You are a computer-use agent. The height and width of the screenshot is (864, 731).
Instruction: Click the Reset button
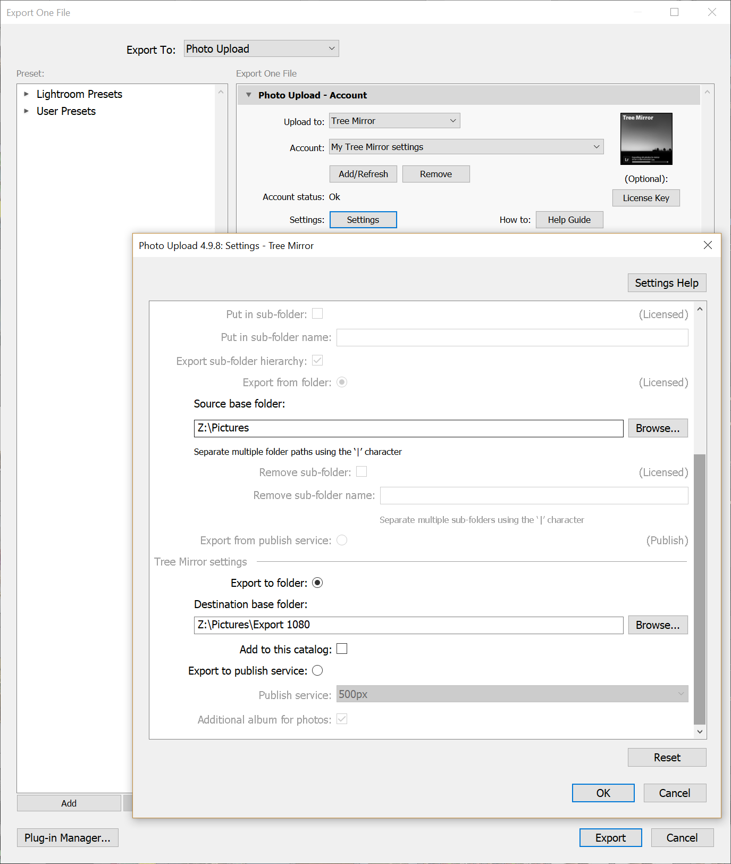coord(667,758)
